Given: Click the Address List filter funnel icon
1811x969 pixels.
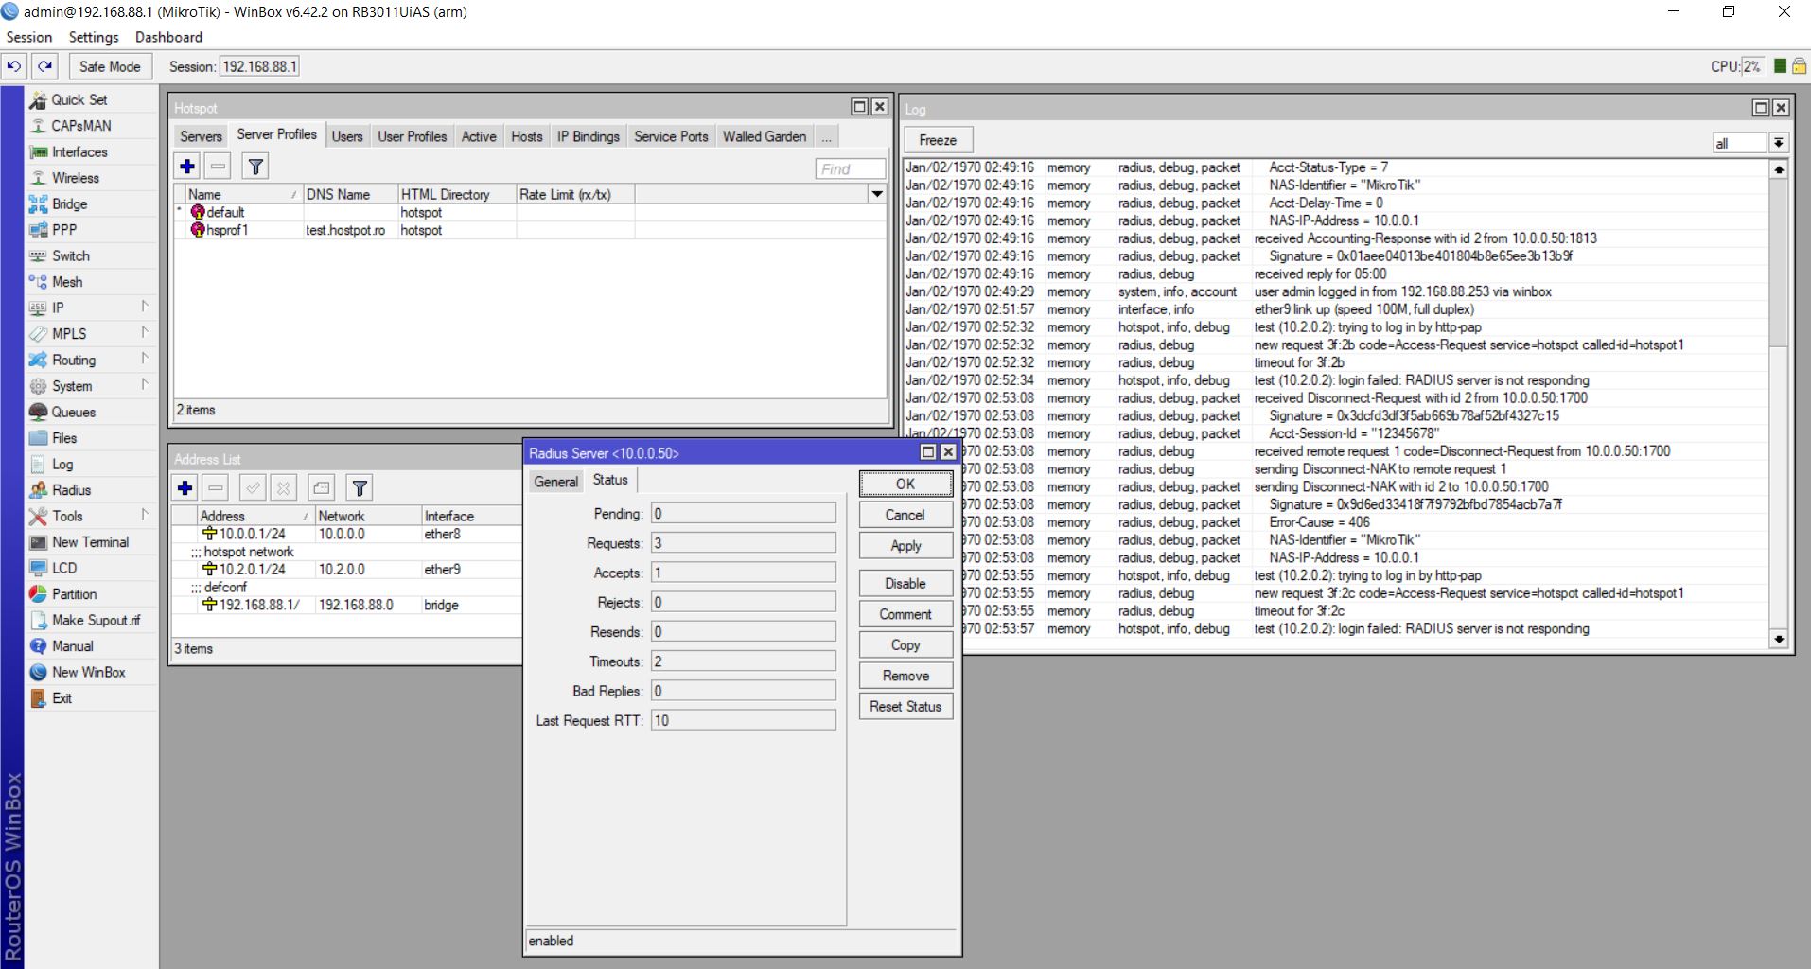Looking at the screenshot, I should (x=360, y=488).
